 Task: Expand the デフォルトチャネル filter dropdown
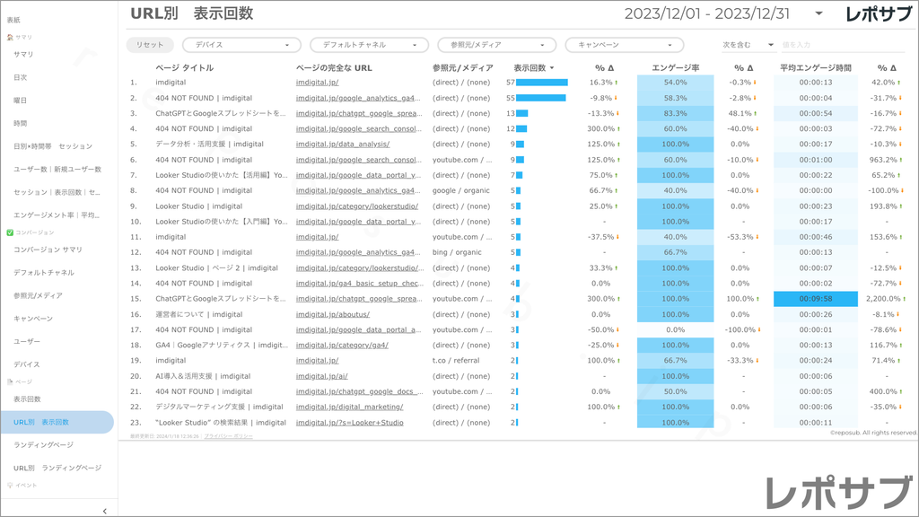click(369, 45)
